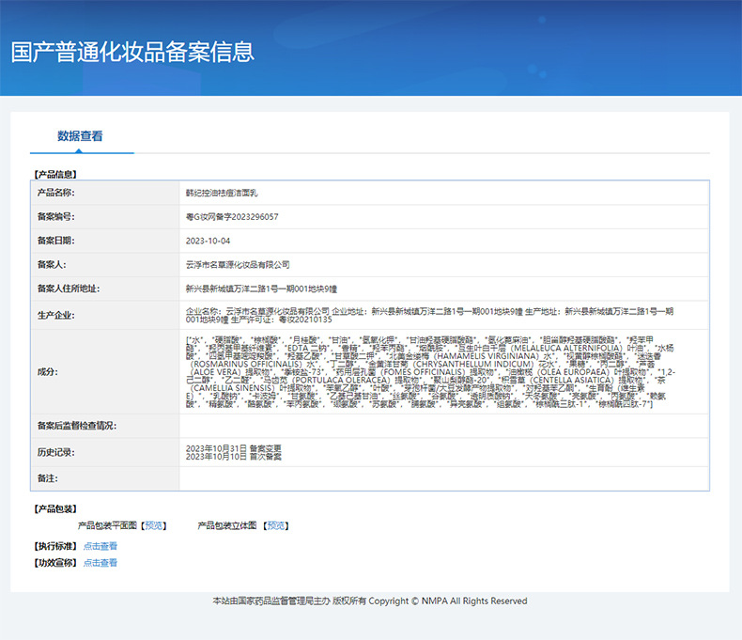
Task: Click the 备案人 company name value
Action: coord(238,265)
